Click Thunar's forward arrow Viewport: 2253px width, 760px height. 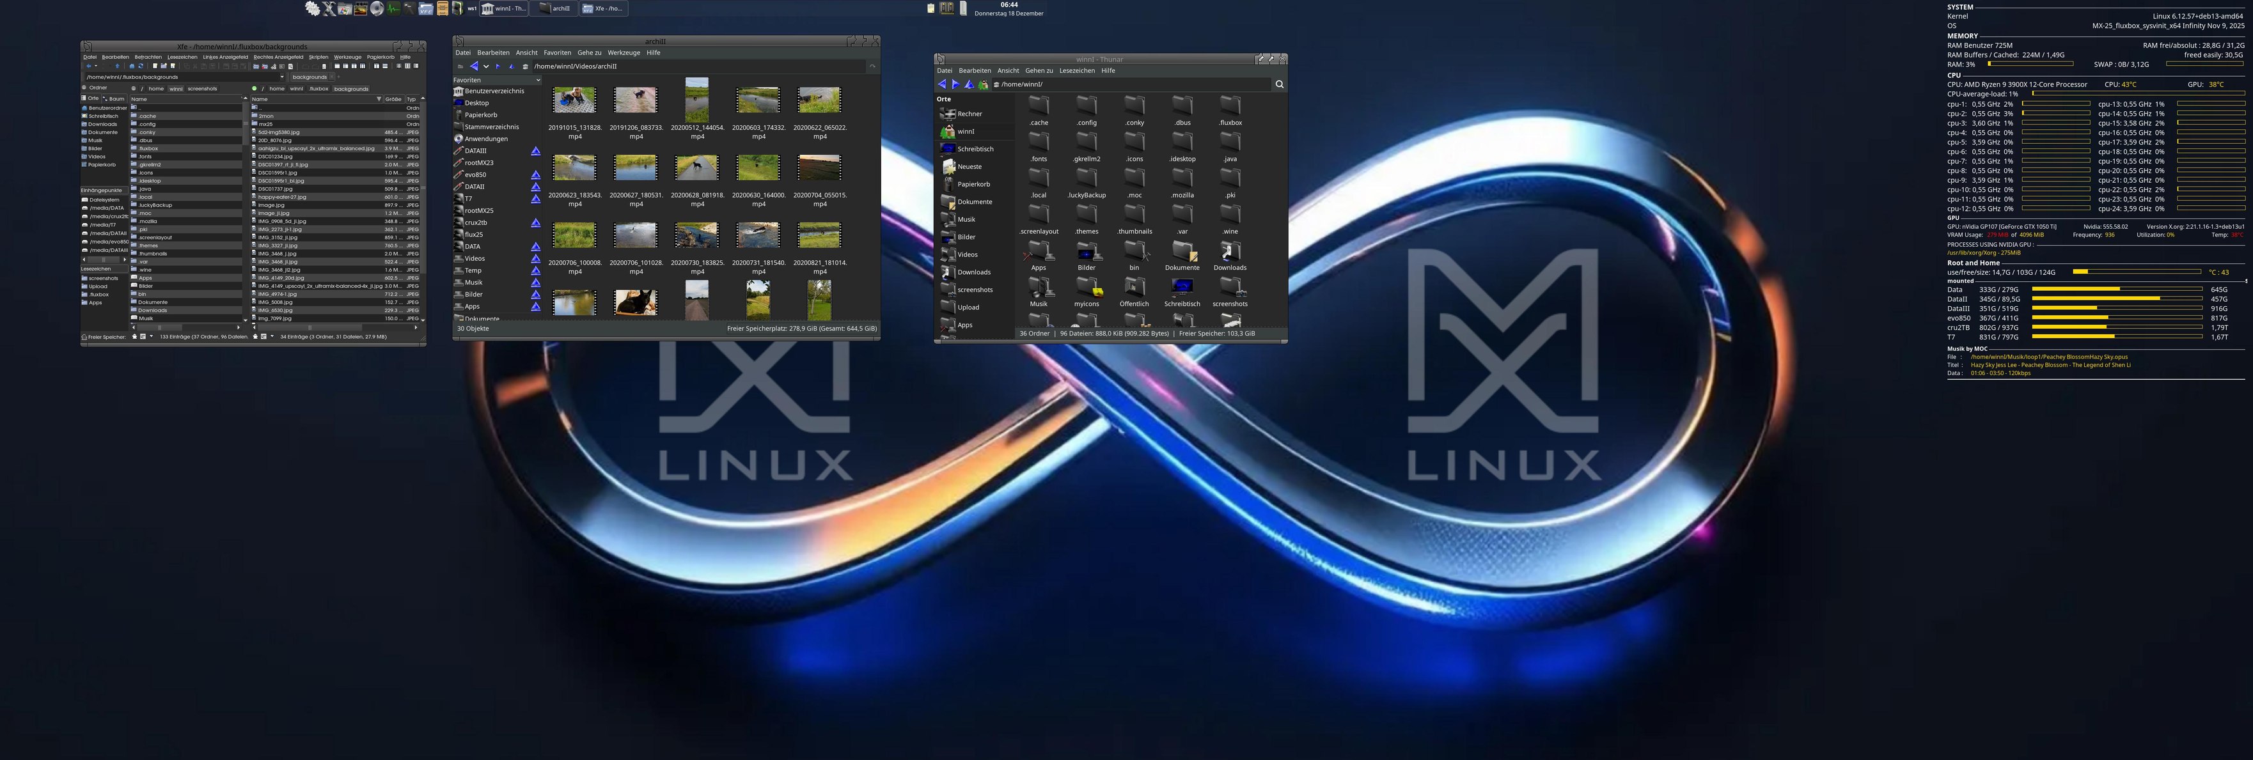point(955,84)
